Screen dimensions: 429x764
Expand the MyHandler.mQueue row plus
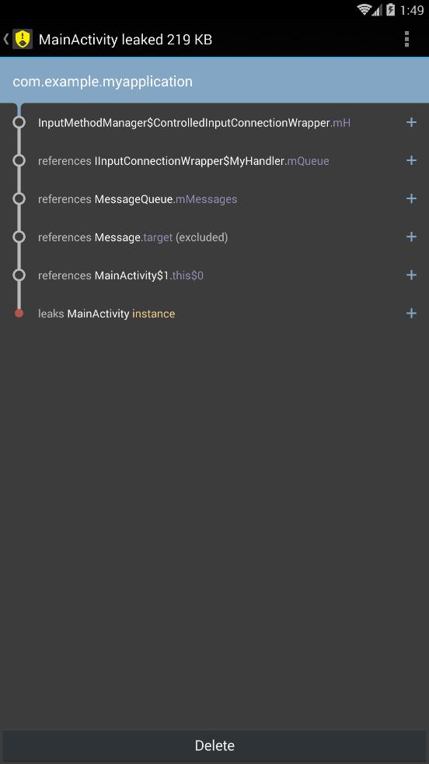pos(411,161)
